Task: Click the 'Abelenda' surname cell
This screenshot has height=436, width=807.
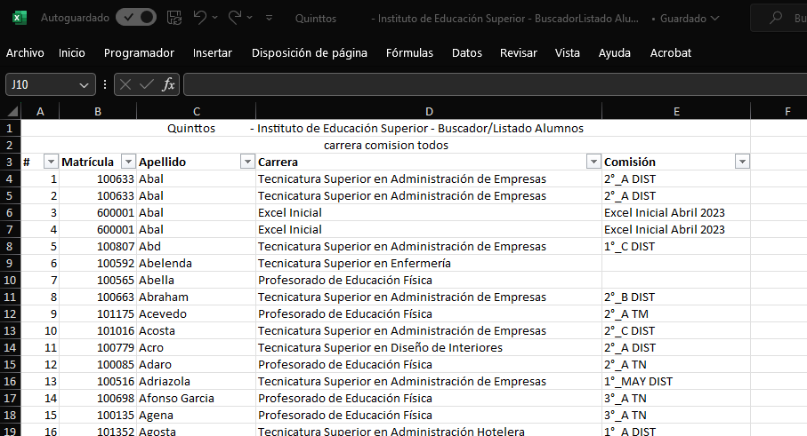Action: (x=196, y=263)
